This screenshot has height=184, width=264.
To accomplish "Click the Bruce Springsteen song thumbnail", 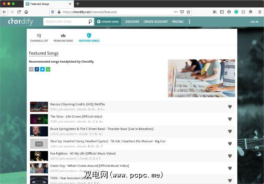I will [39, 131].
